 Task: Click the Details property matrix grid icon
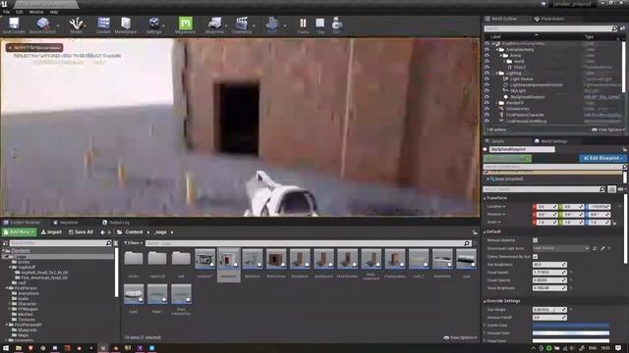coord(611,189)
